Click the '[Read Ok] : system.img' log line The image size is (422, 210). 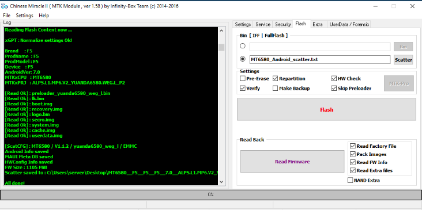[x=32, y=125]
